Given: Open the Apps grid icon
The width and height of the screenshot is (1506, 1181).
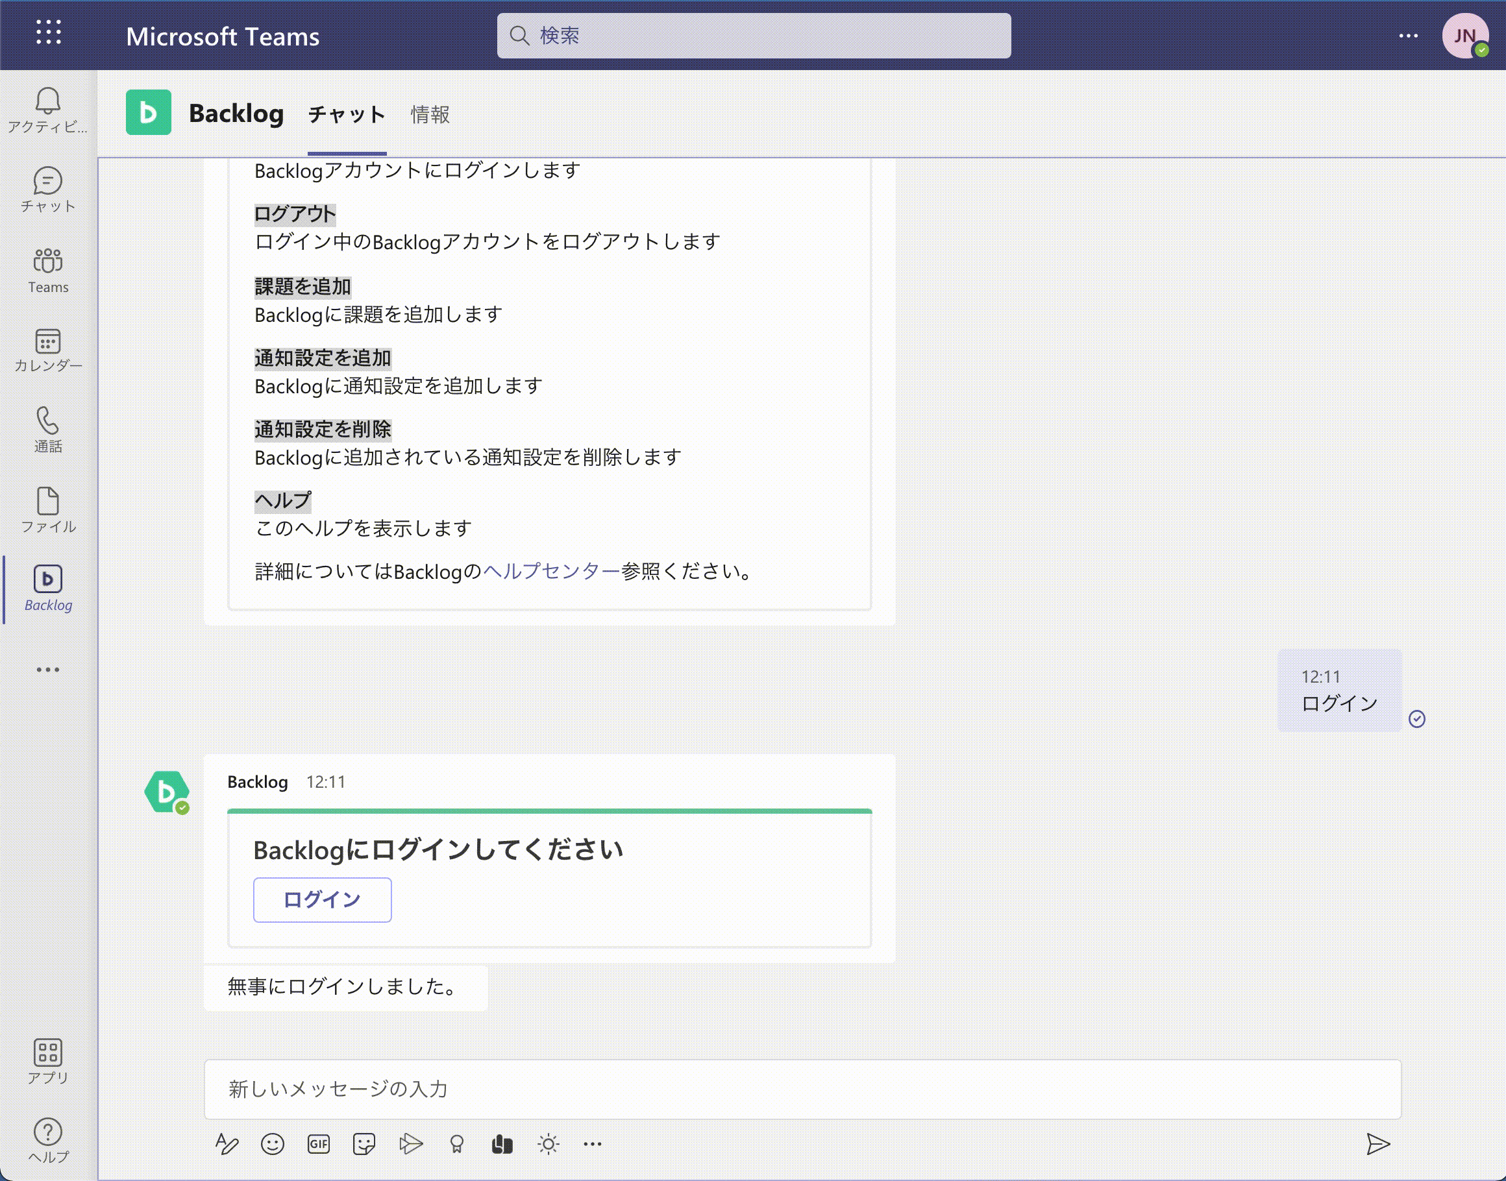Looking at the screenshot, I should pyautogui.click(x=48, y=1060).
